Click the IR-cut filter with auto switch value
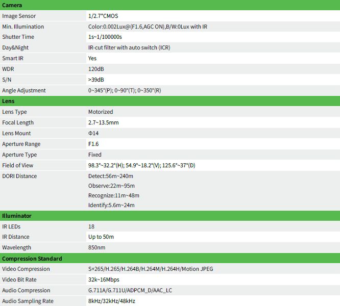This screenshot has height=306, width=340. coord(129,47)
